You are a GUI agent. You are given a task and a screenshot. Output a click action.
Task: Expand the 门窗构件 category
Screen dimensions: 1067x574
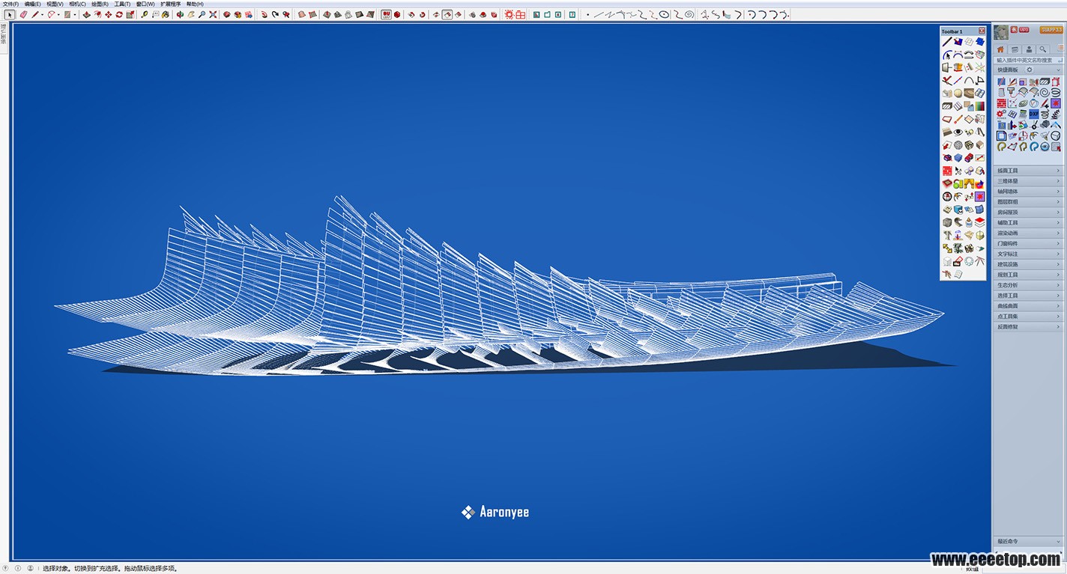click(x=1028, y=243)
